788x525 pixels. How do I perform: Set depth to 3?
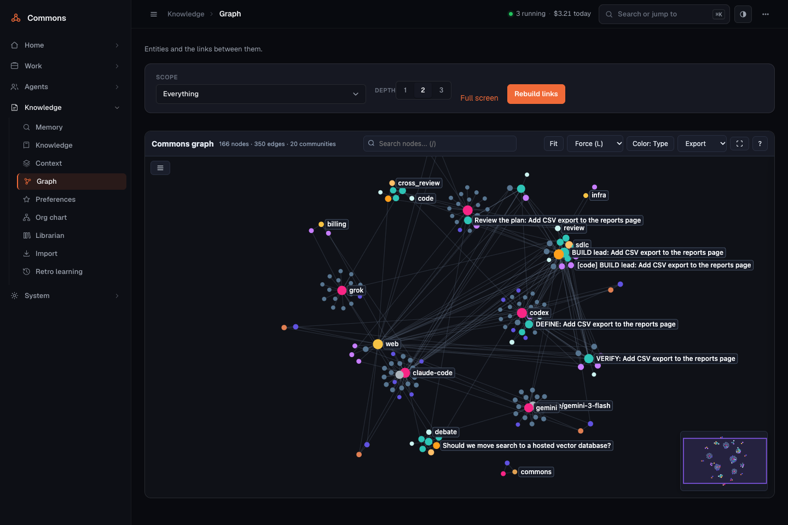[442, 90]
